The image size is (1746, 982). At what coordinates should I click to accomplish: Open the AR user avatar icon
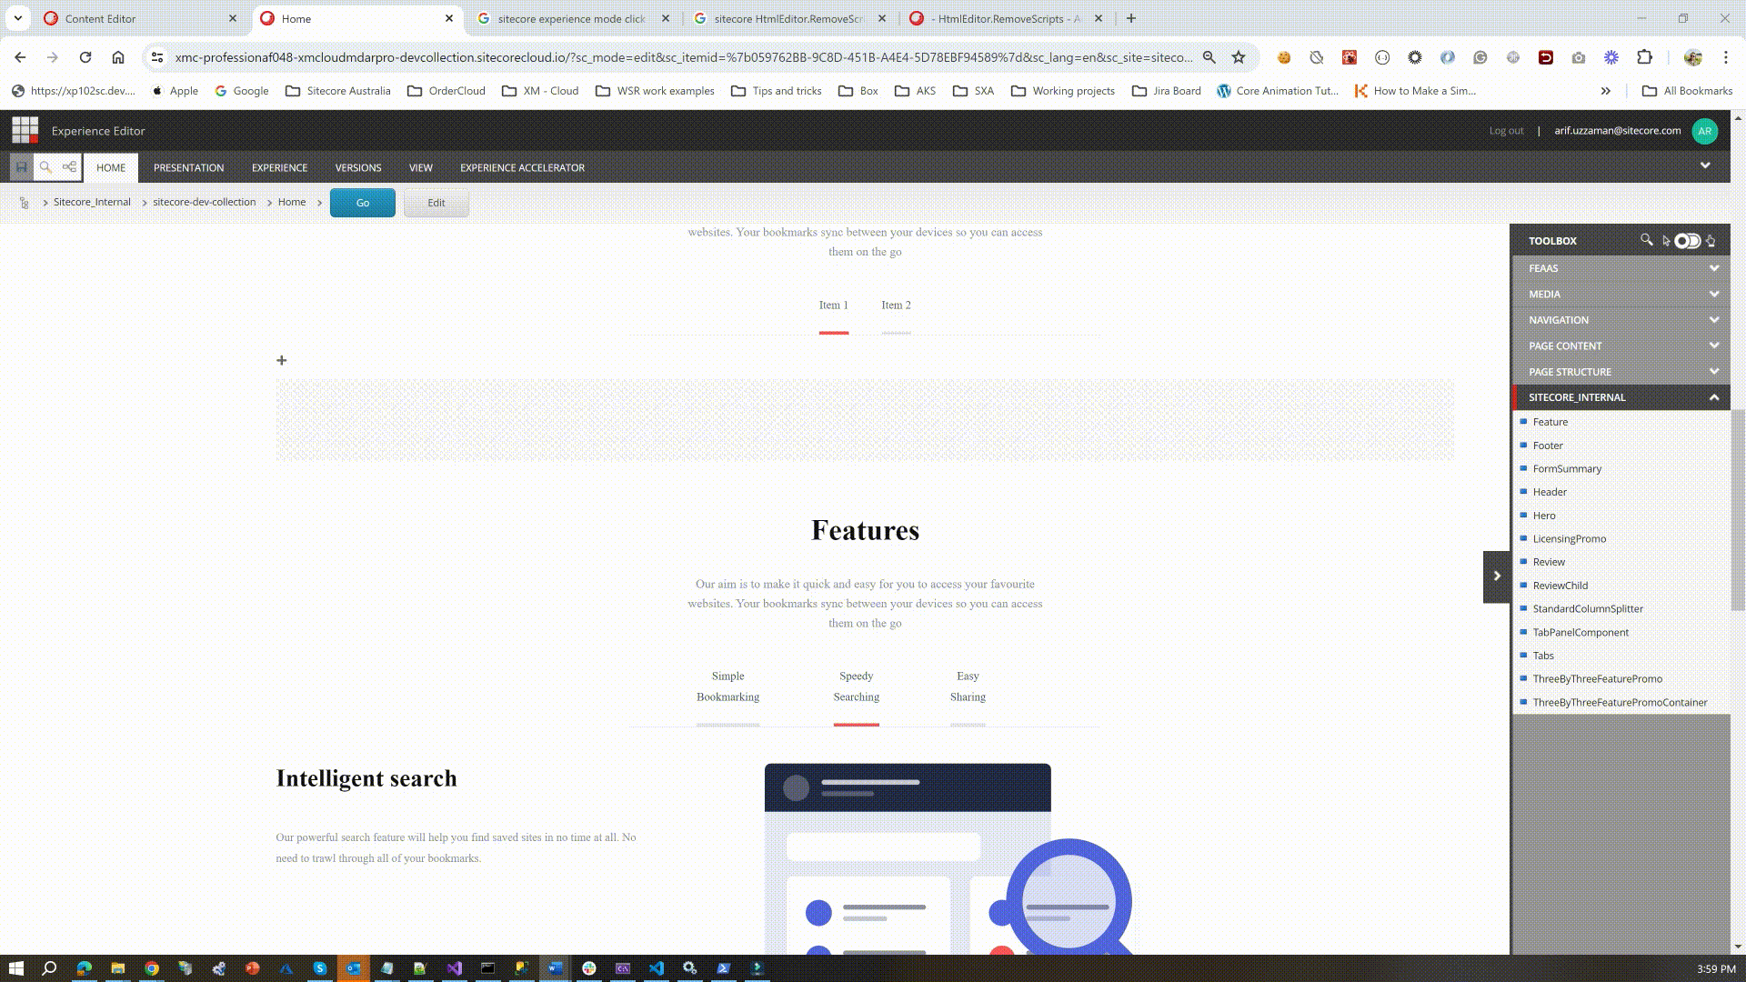1705,130
